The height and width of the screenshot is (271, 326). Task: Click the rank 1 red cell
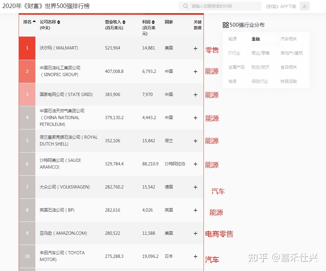point(27,48)
